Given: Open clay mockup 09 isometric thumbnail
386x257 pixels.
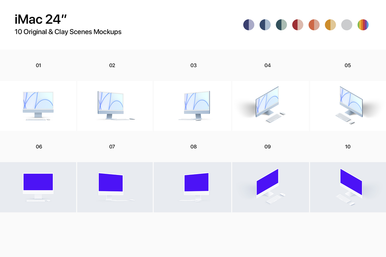Looking at the screenshot, I should pos(270,187).
